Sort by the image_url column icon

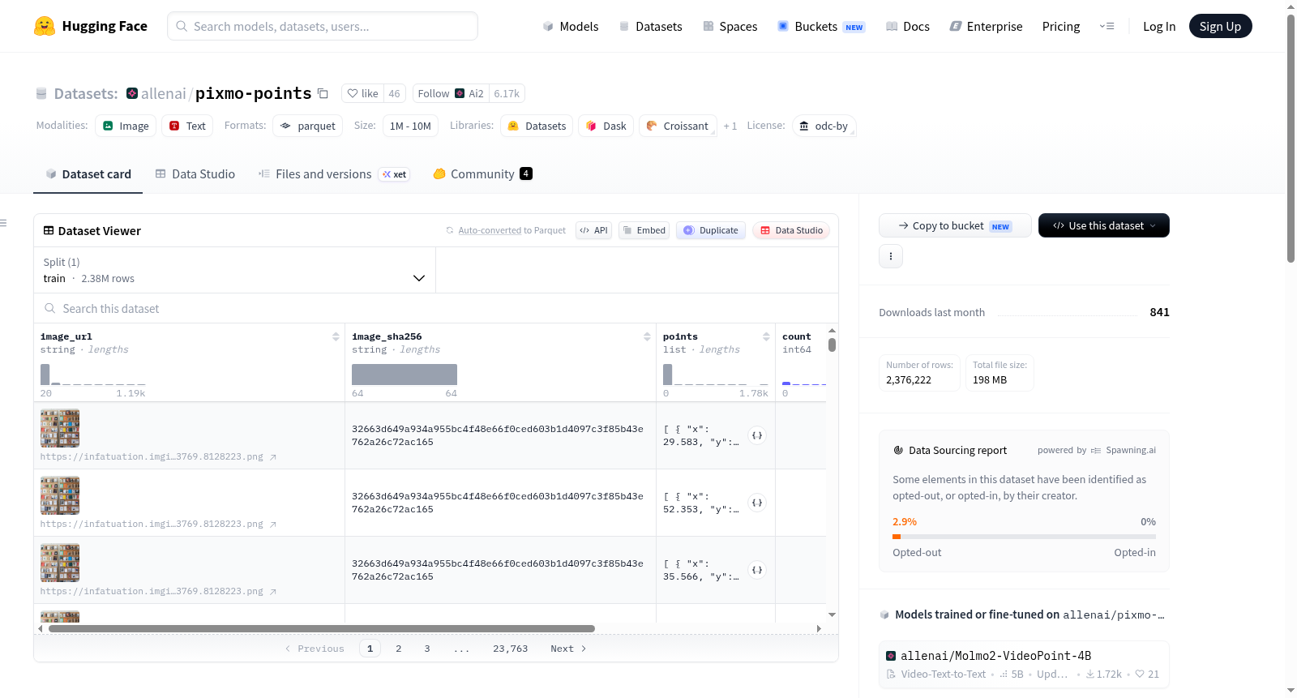point(336,336)
